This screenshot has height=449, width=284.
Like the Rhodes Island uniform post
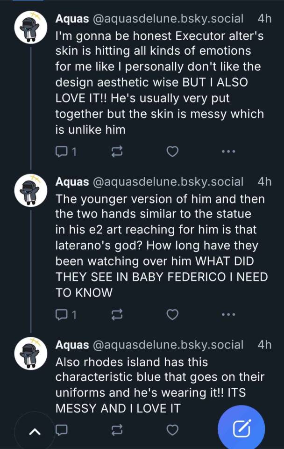pyautogui.click(x=173, y=429)
